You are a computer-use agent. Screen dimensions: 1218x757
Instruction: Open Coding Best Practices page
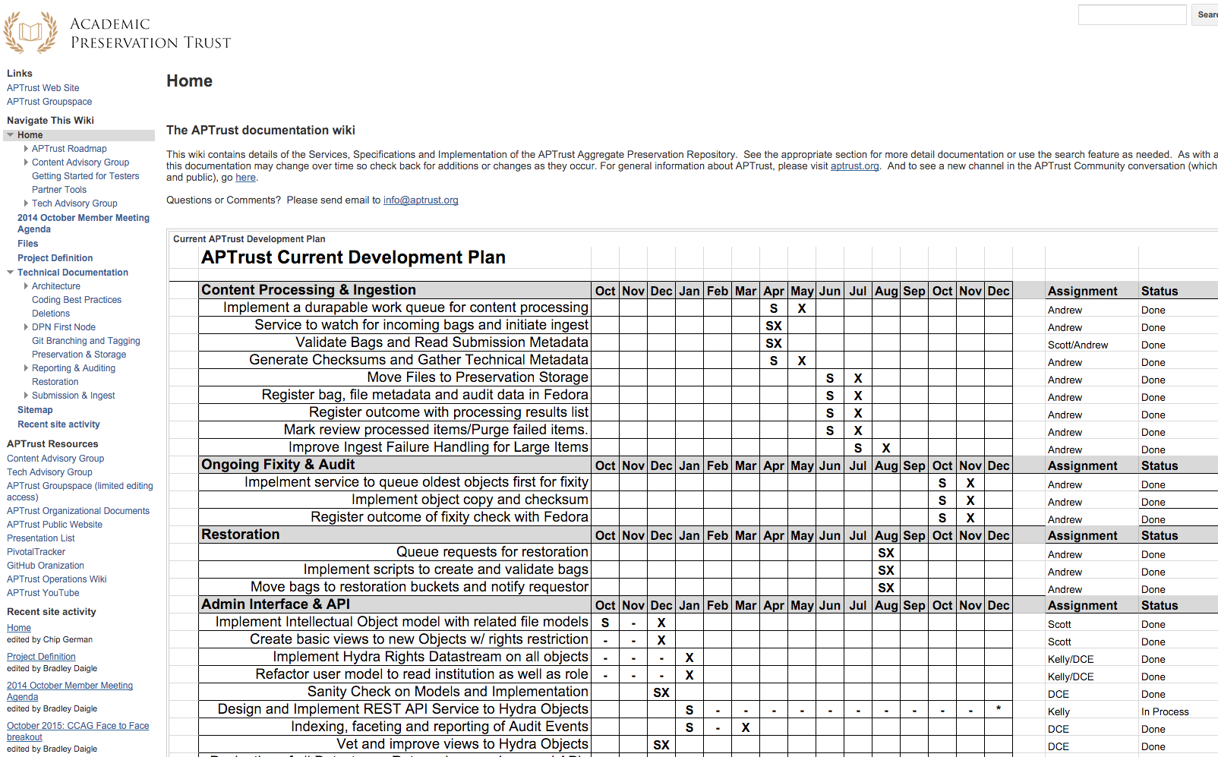tap(77, 300)
